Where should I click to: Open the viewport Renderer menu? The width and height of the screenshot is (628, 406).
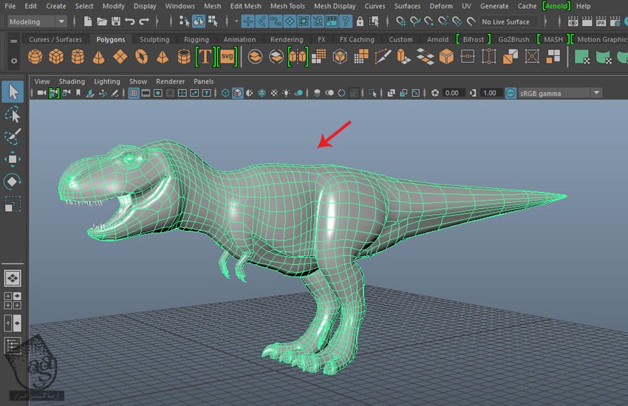pos(170,81)
